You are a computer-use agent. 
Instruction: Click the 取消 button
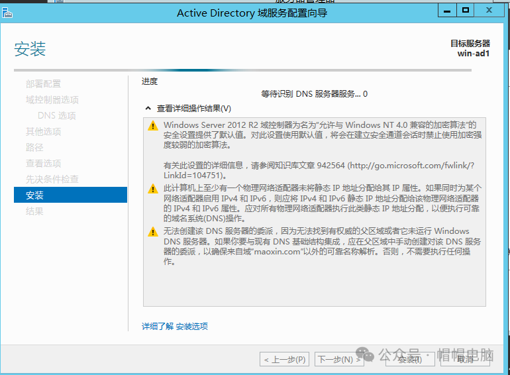coord(465,359)
